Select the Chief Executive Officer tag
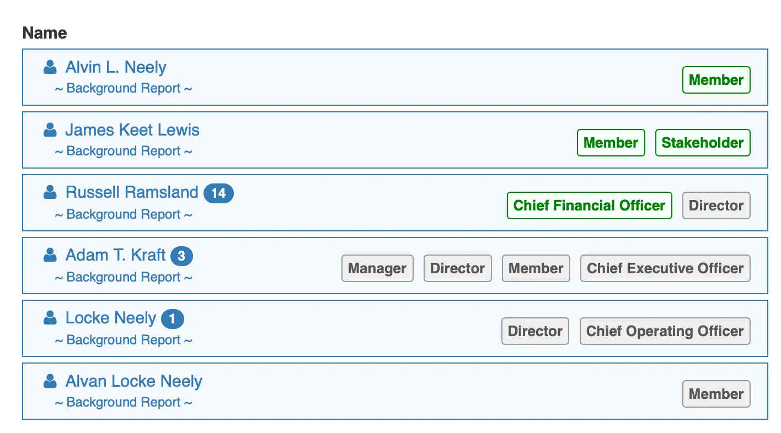The height and width of the screenshot is (433, 781). (665, 268)
